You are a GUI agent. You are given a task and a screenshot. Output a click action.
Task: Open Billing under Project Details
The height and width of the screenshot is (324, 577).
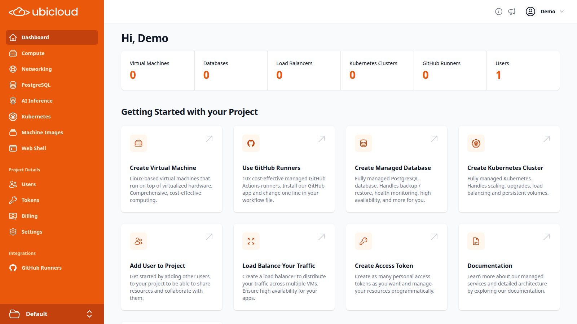[52, 216]
